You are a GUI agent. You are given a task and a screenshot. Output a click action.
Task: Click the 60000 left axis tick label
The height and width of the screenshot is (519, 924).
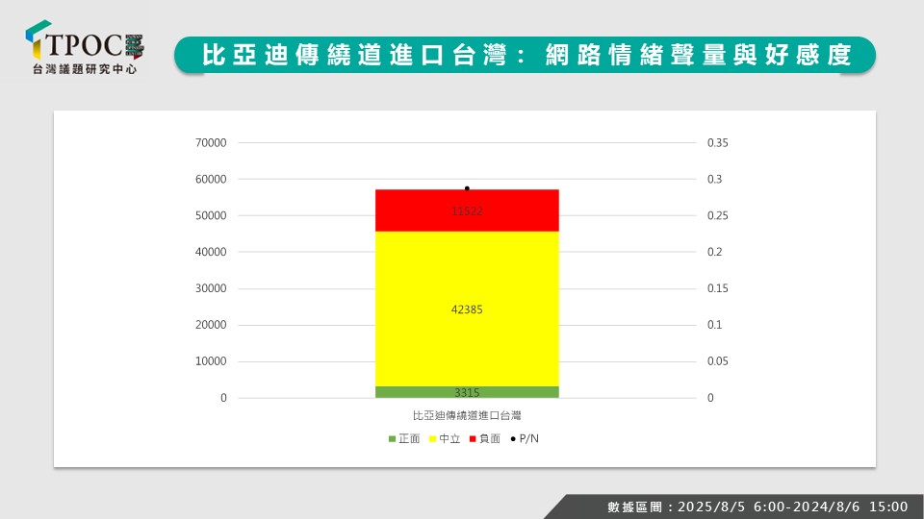tap(210, 180)
